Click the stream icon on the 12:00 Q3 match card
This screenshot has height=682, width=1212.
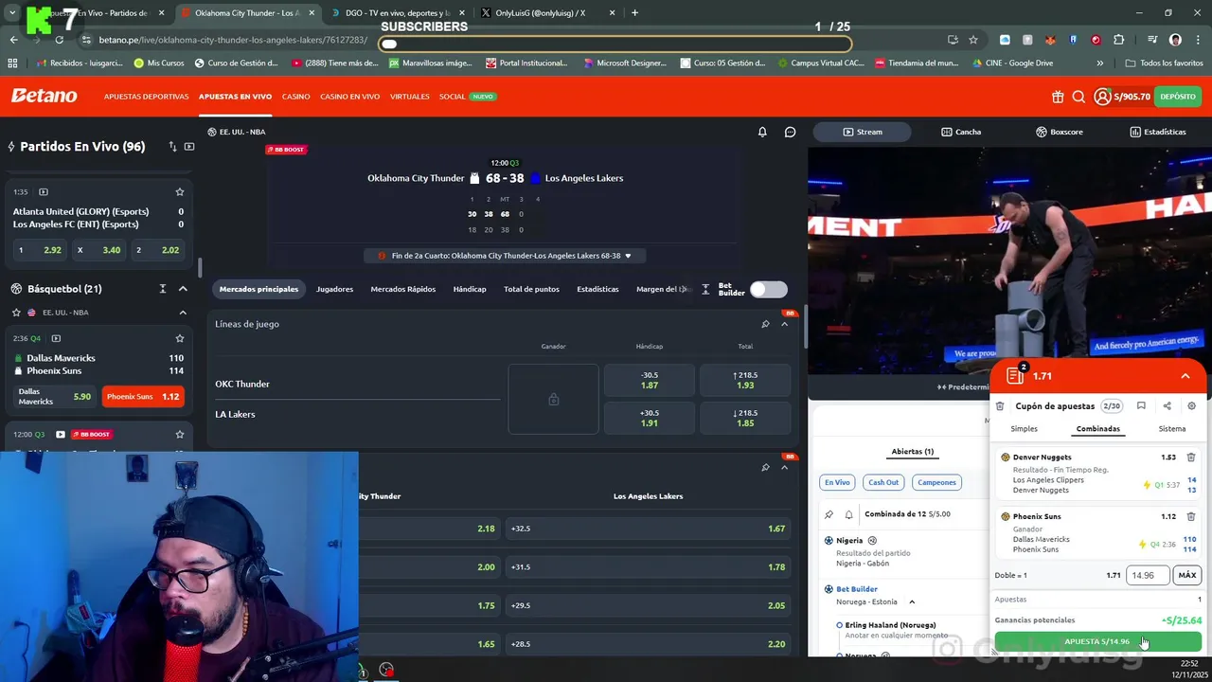click(x=61, y=435)
